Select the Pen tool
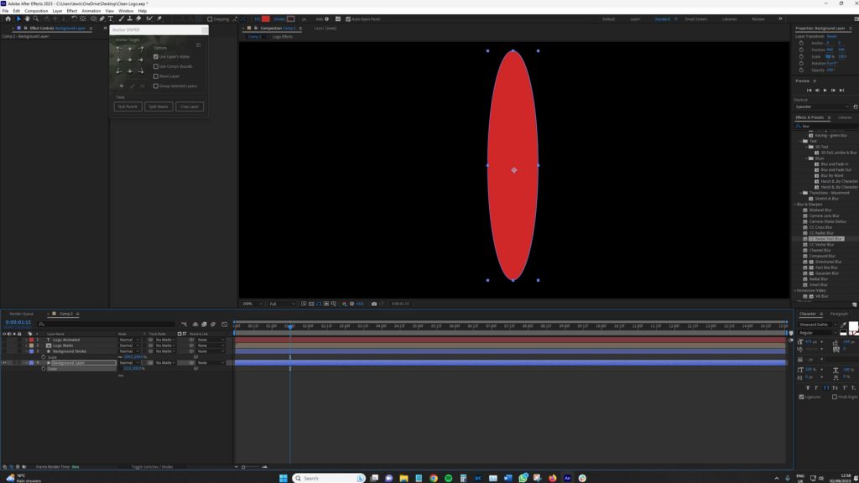Viewport: 859px width, 483px height. (x=102, y=18)
